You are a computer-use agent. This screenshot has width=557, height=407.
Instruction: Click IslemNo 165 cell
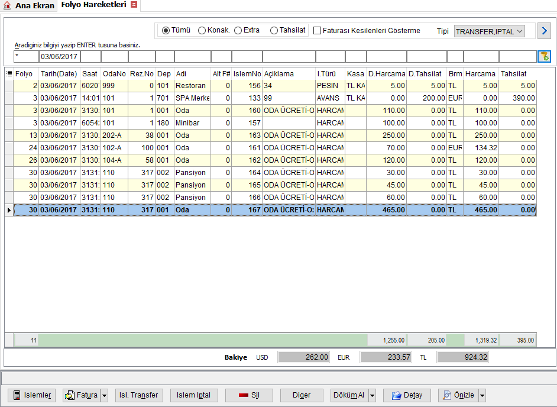click(247, 185)
